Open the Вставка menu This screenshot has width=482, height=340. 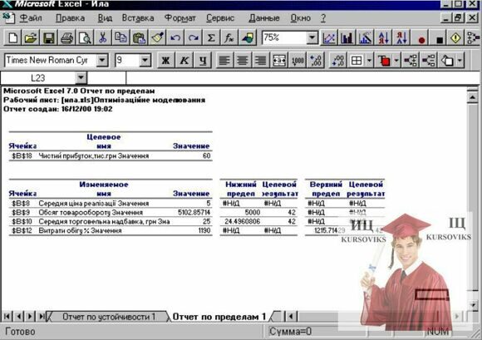(x=138, y=18)
